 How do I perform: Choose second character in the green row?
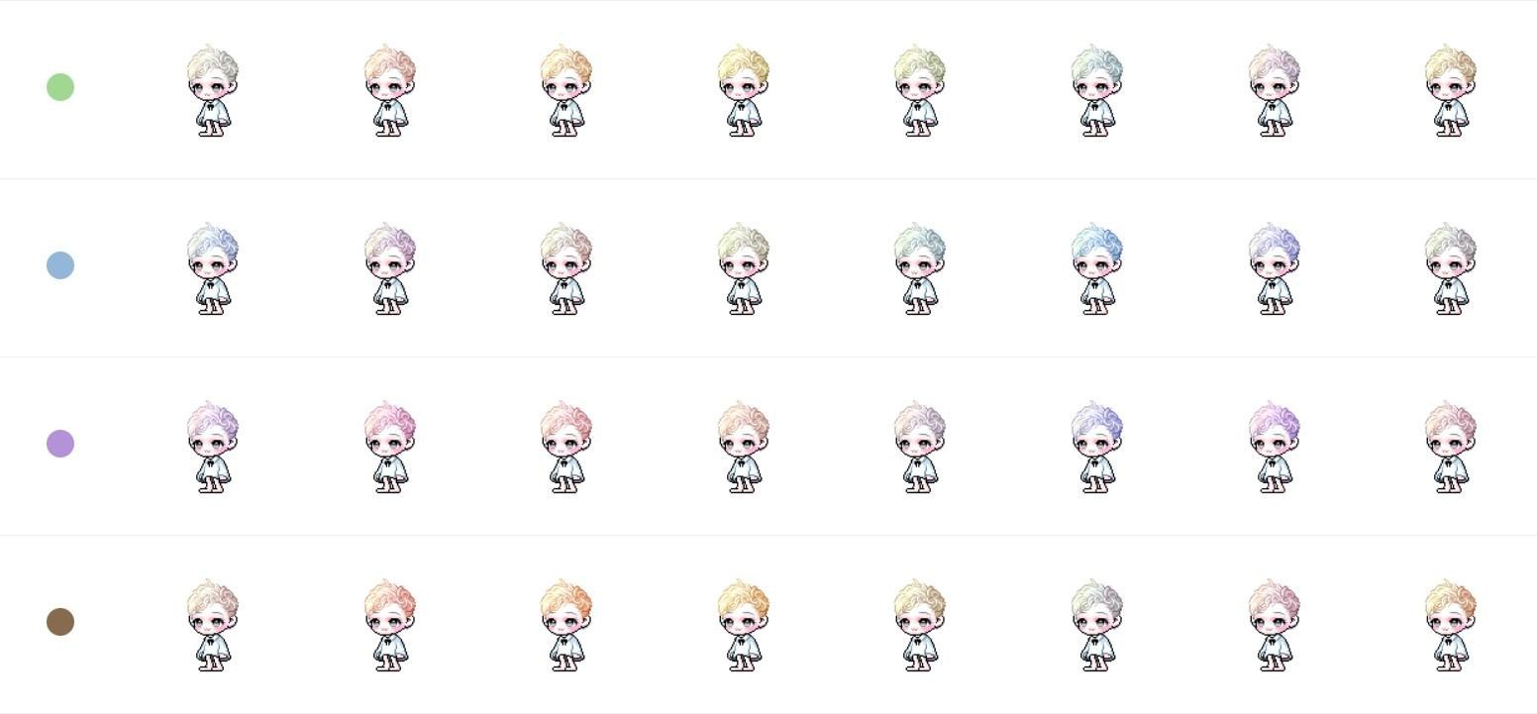(389, 90)
